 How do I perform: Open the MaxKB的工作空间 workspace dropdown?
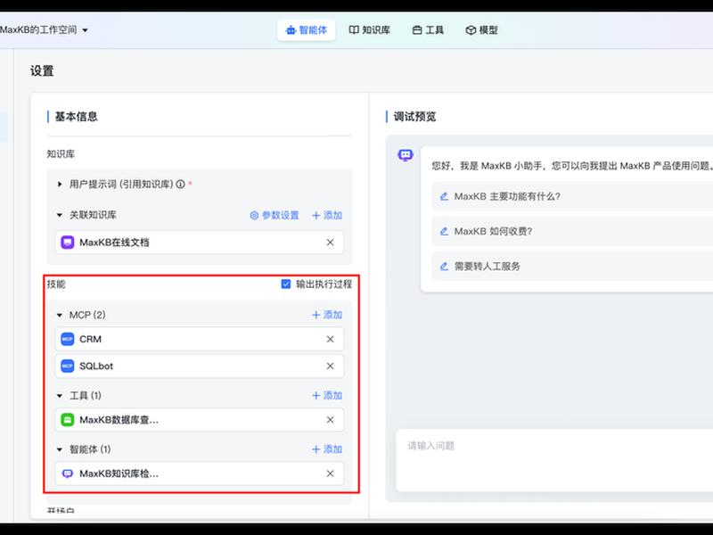click(44, 30)
